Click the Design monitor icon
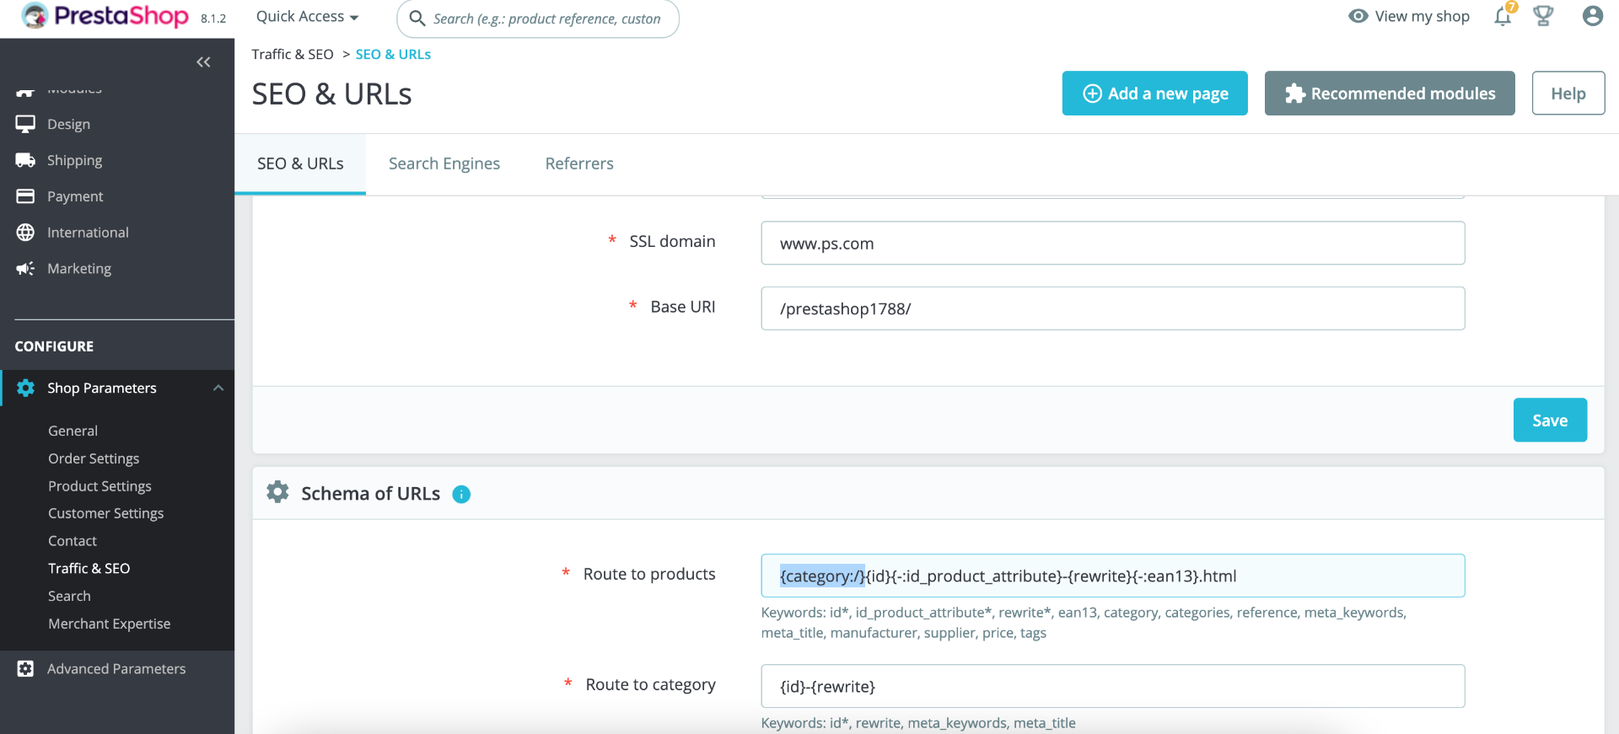Image resolution: width=1619 pixels, height=734 pixels. point(25,124)
